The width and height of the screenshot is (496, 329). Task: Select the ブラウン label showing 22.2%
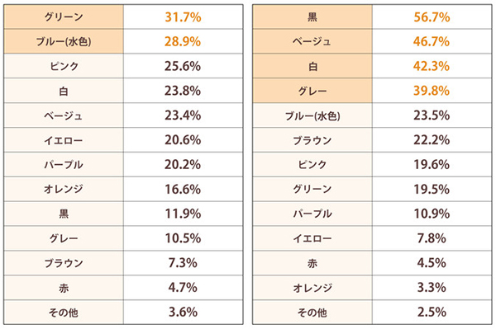pos(312,139)
